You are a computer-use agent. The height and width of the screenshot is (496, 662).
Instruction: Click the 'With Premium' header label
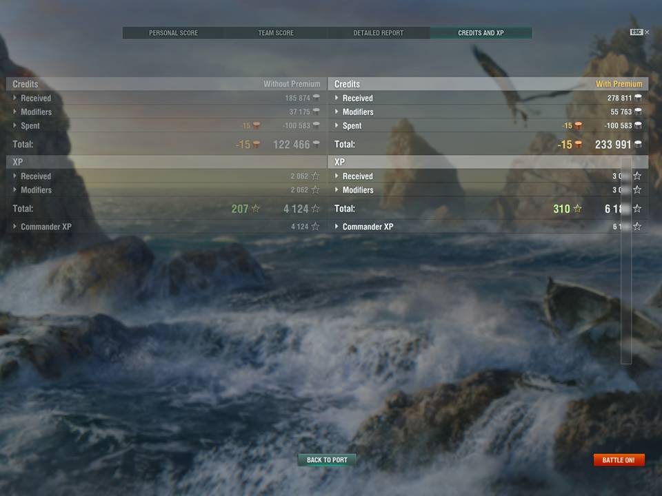coord(619,84)
